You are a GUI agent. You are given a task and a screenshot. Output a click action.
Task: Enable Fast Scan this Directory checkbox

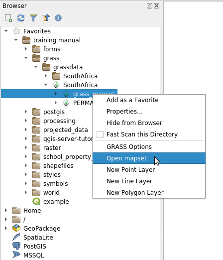[x=100, y=134]
